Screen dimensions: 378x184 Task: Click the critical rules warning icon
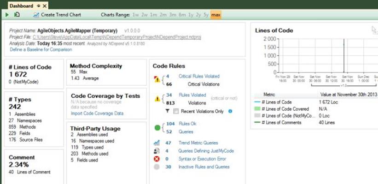(x=157, y=79)
